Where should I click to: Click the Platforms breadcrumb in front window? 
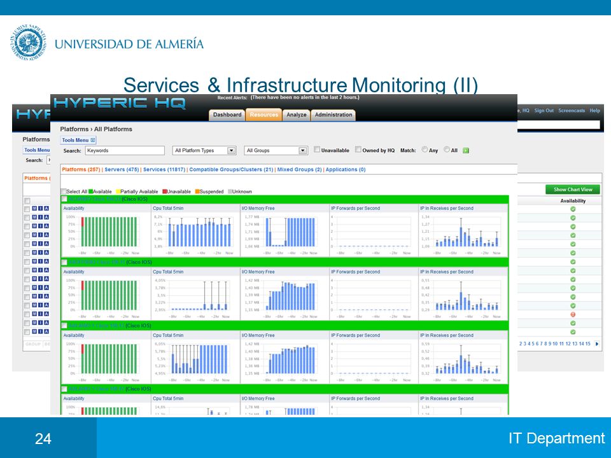pyautogui.click(x=74, y=129)
